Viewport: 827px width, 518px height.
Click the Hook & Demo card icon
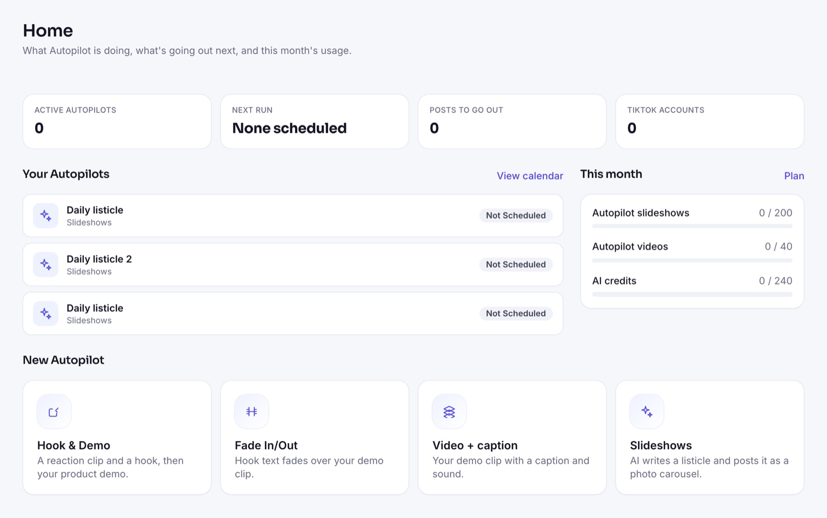pyautogui.click(x=54, y=412)
